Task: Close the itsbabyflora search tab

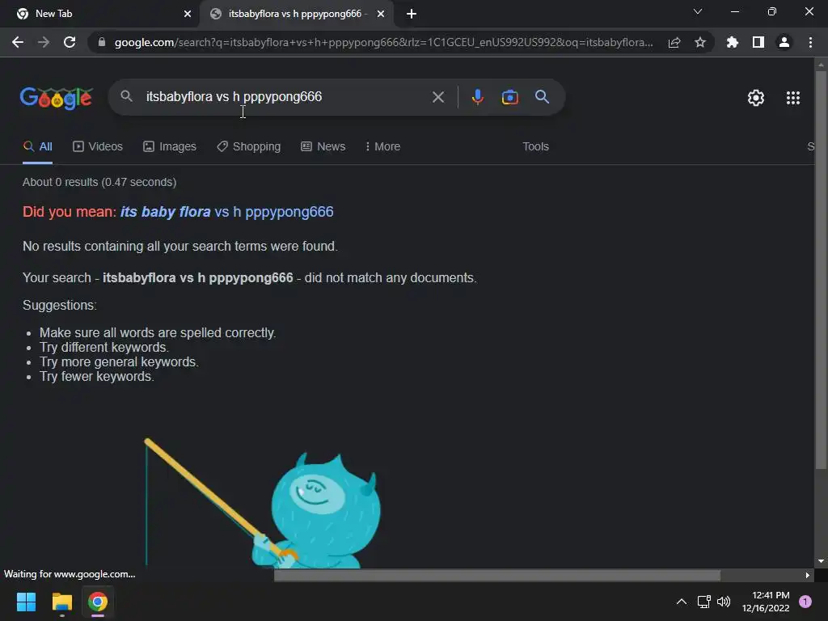Action: [381, 14]
